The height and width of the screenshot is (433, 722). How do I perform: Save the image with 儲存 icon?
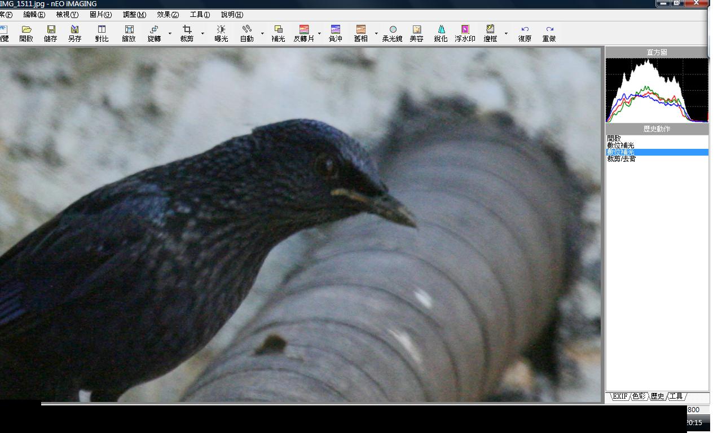tap(51, 33)
